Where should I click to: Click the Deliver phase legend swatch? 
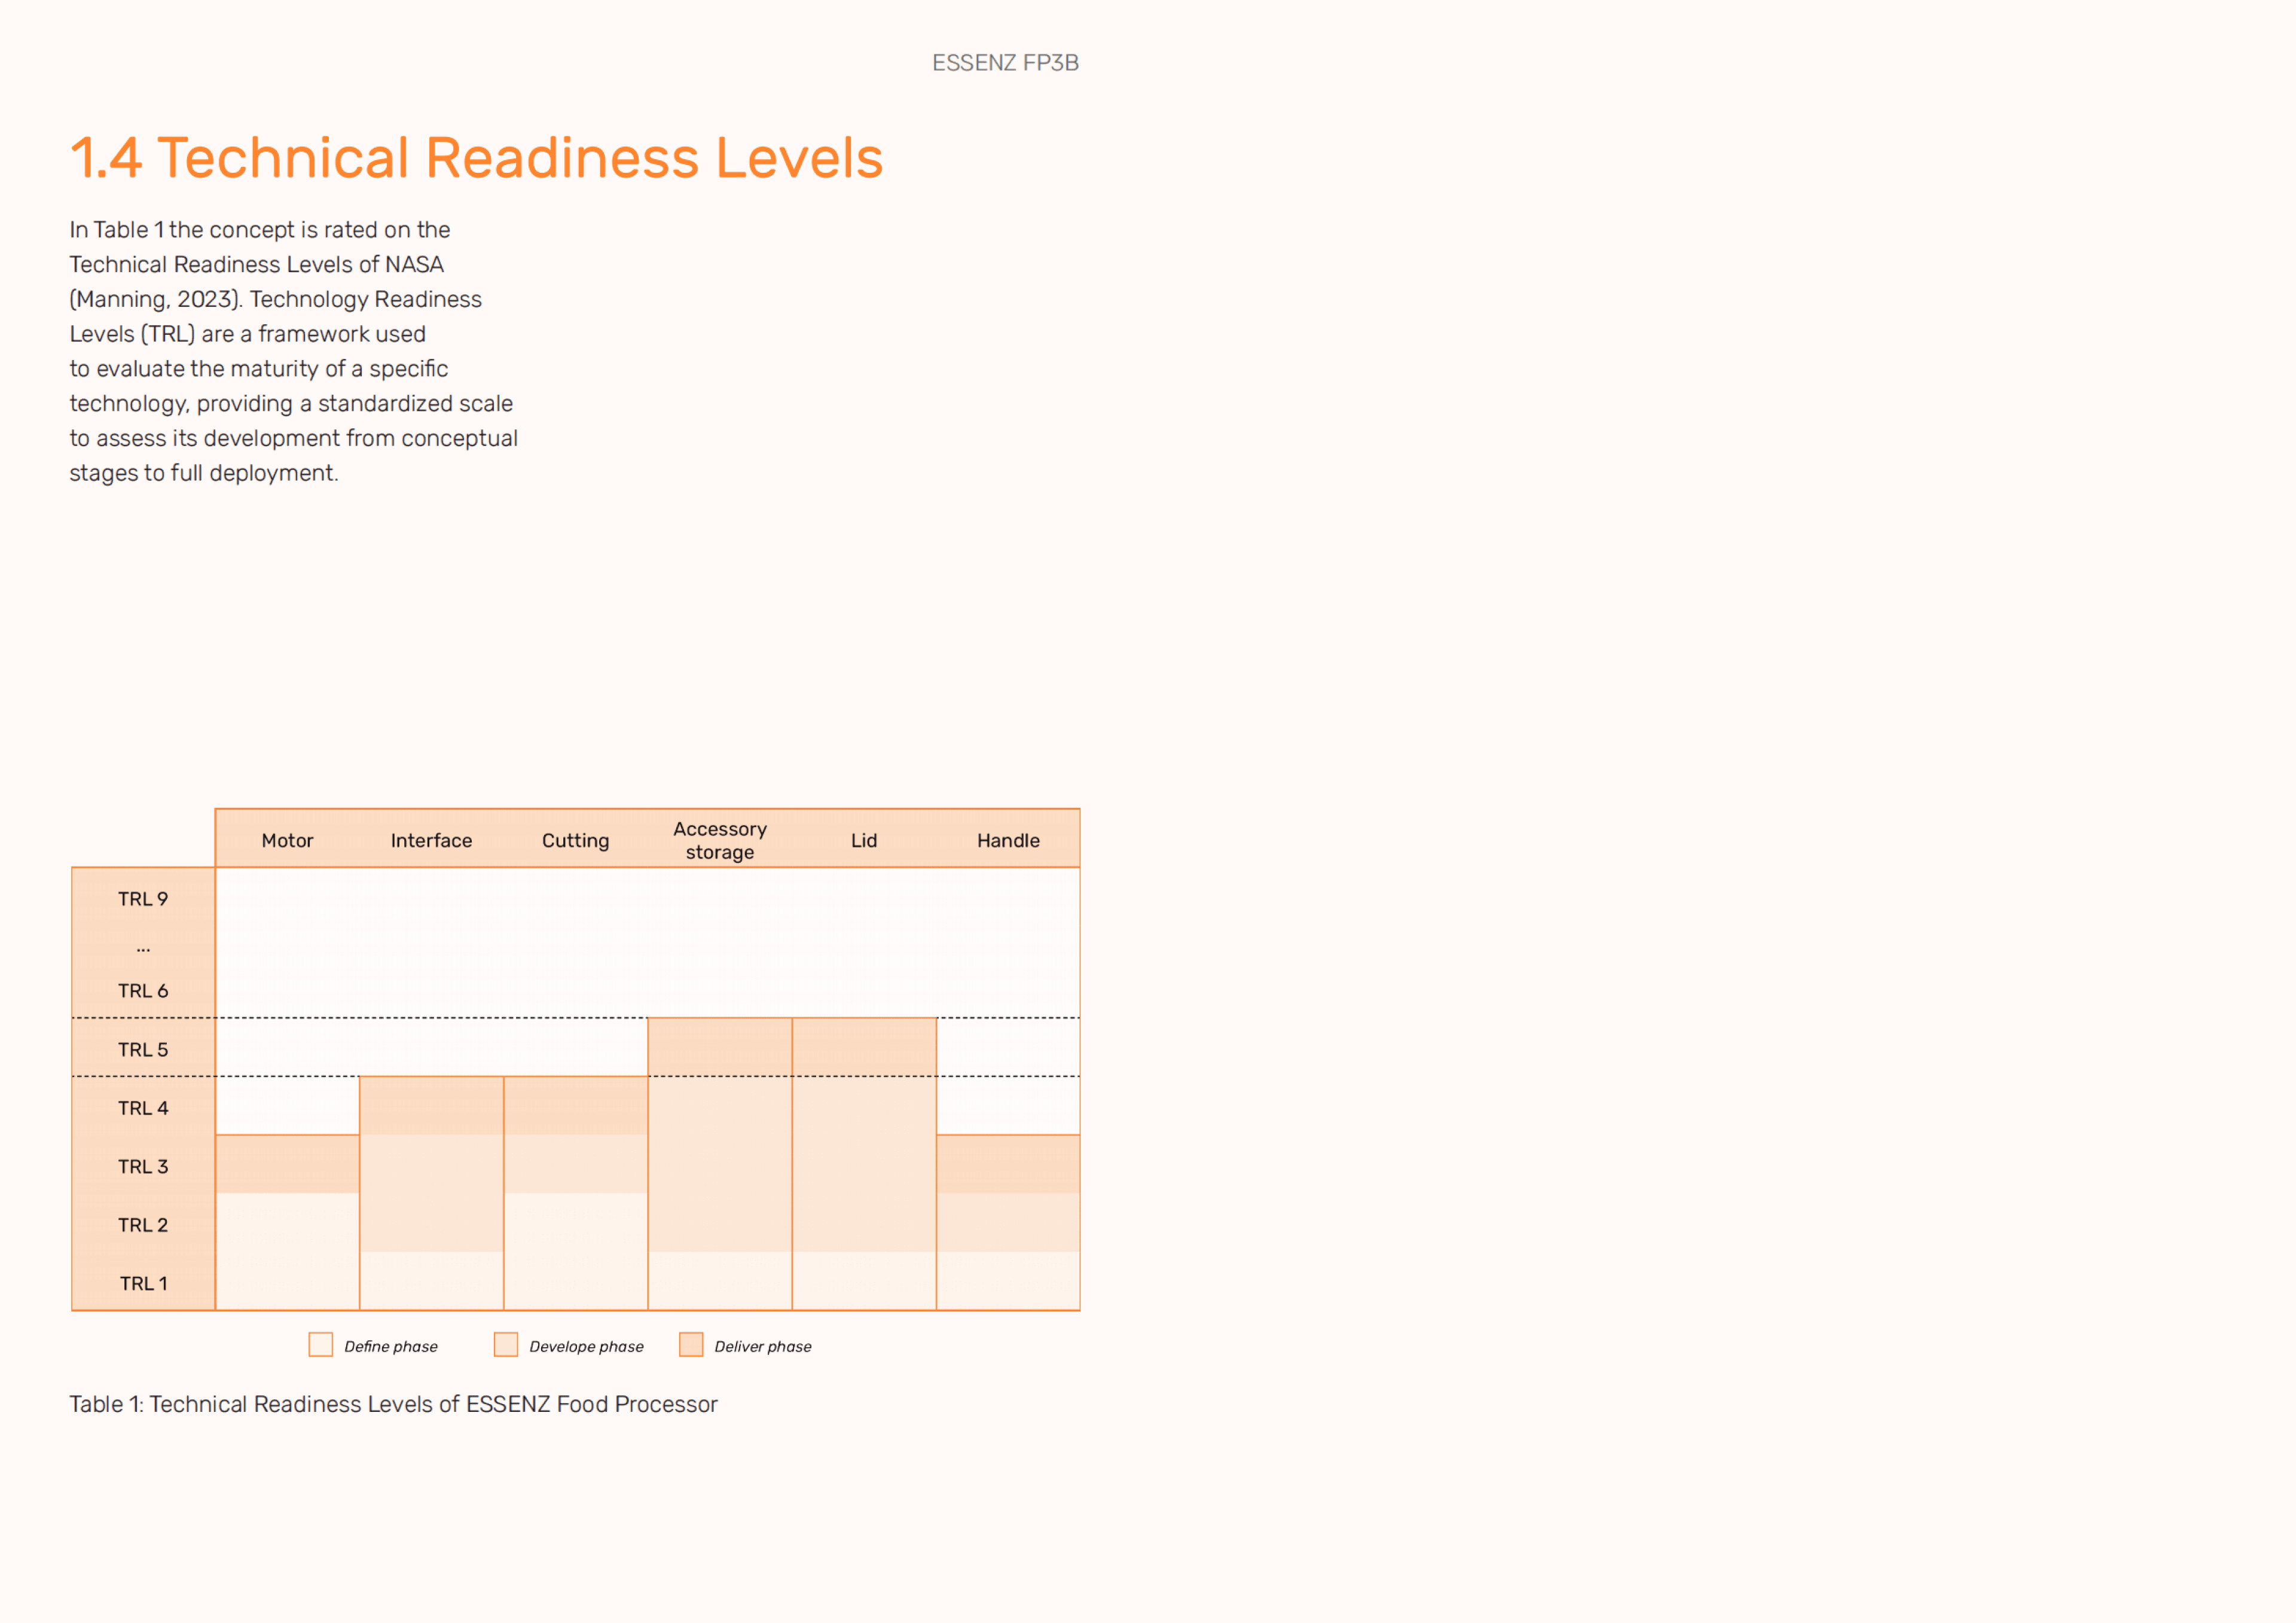[691, 1344]
